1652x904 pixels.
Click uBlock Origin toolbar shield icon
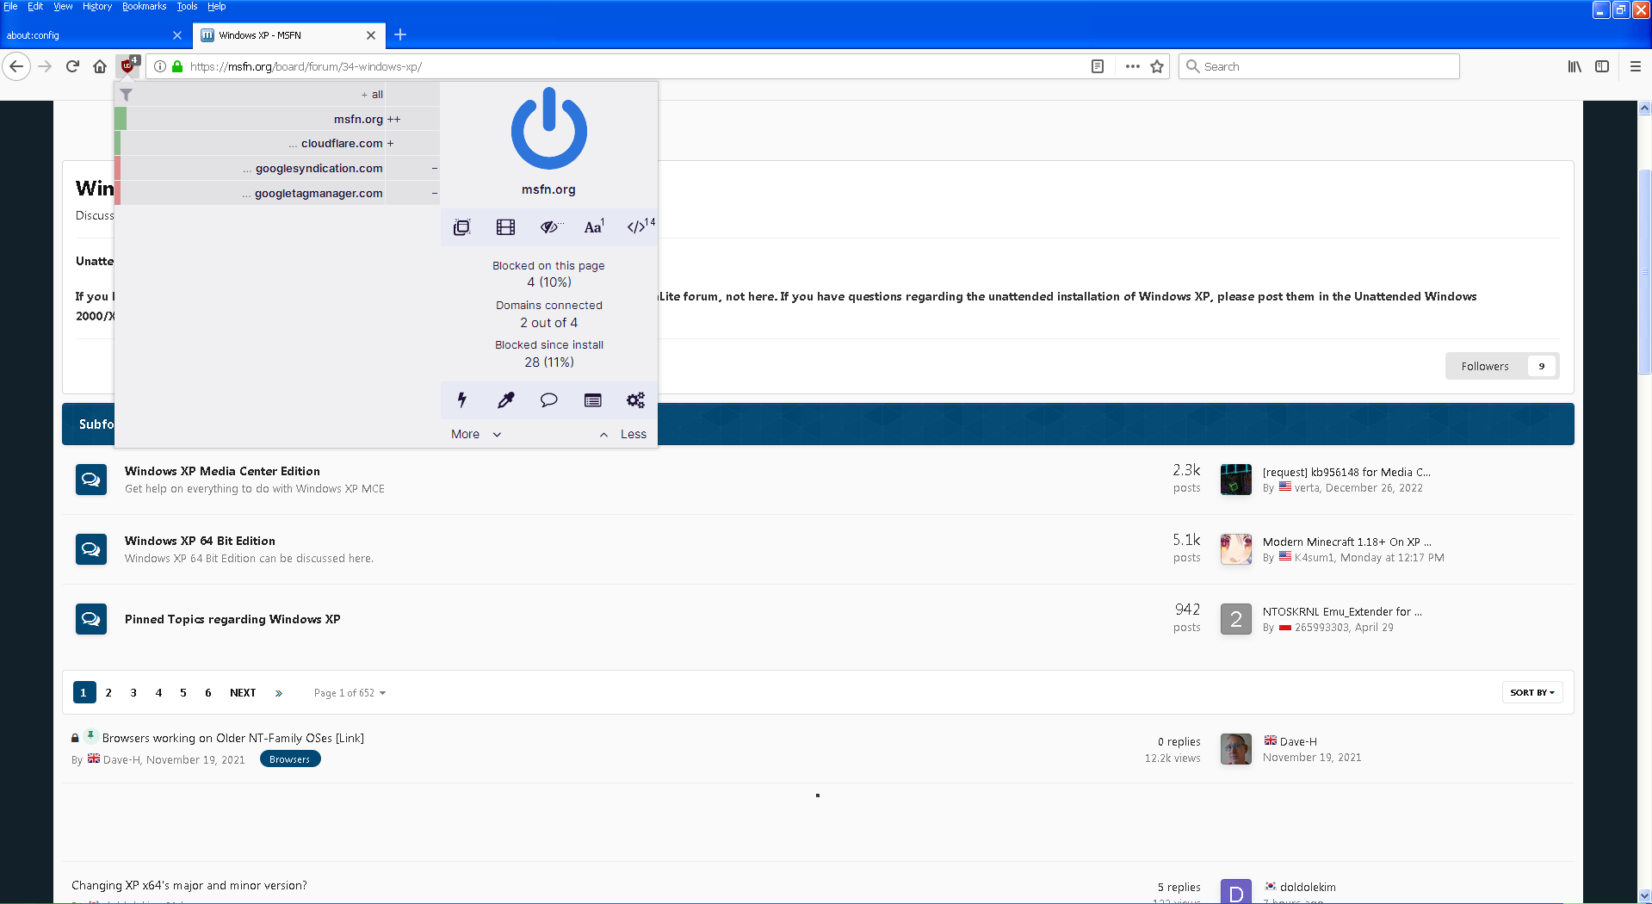tap(128, 65)
